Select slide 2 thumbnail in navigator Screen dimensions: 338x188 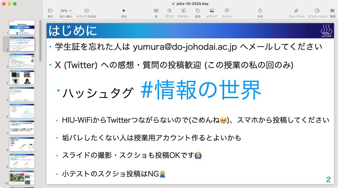tap(22, 44)
